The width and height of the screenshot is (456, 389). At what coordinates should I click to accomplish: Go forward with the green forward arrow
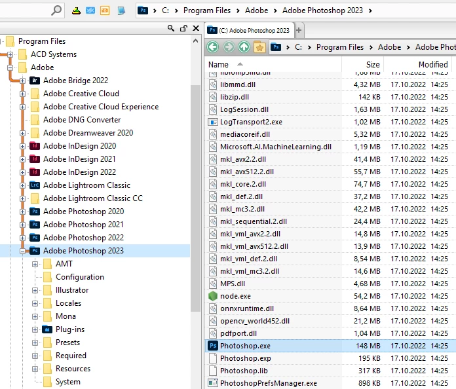pyautogui.click(x=229, y=46)
